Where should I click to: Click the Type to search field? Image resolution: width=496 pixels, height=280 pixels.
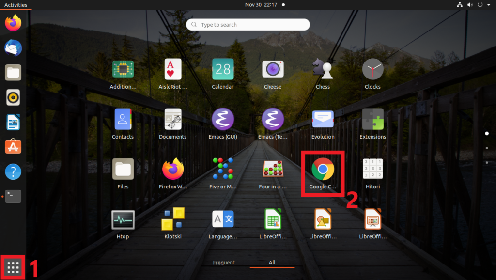pos(248,25)
